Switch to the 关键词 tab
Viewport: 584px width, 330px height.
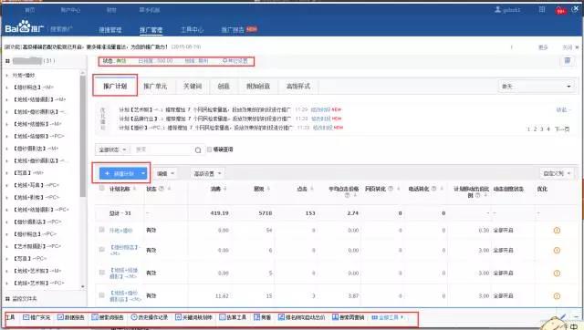tap(193, 87)
